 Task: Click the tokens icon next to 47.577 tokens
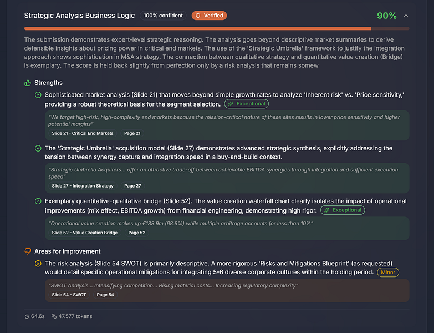click(x=54, y=316)
